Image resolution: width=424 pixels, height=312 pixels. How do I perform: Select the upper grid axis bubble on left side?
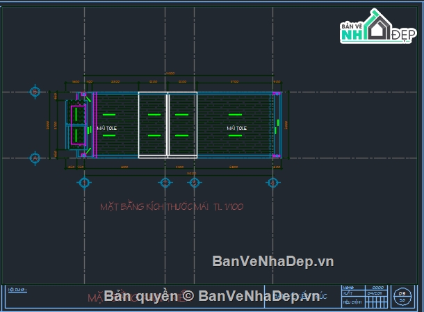point(35,92)
